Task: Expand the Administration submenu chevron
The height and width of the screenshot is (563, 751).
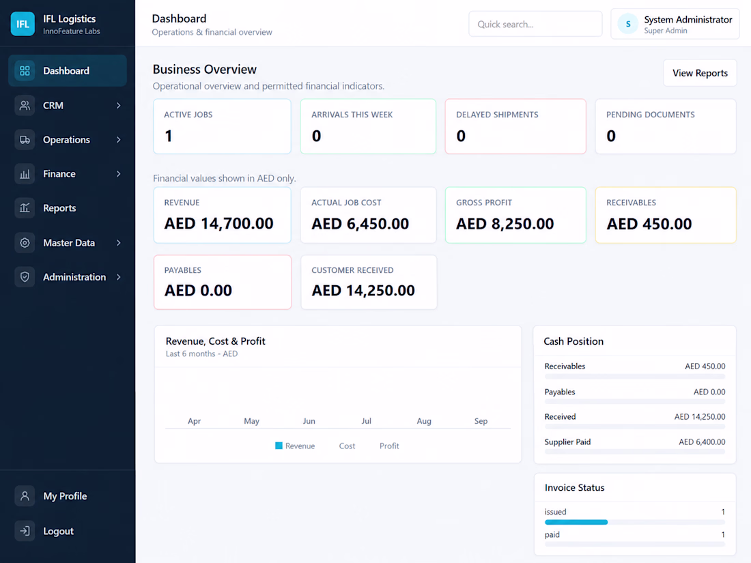Action: (x=118, y=277)
